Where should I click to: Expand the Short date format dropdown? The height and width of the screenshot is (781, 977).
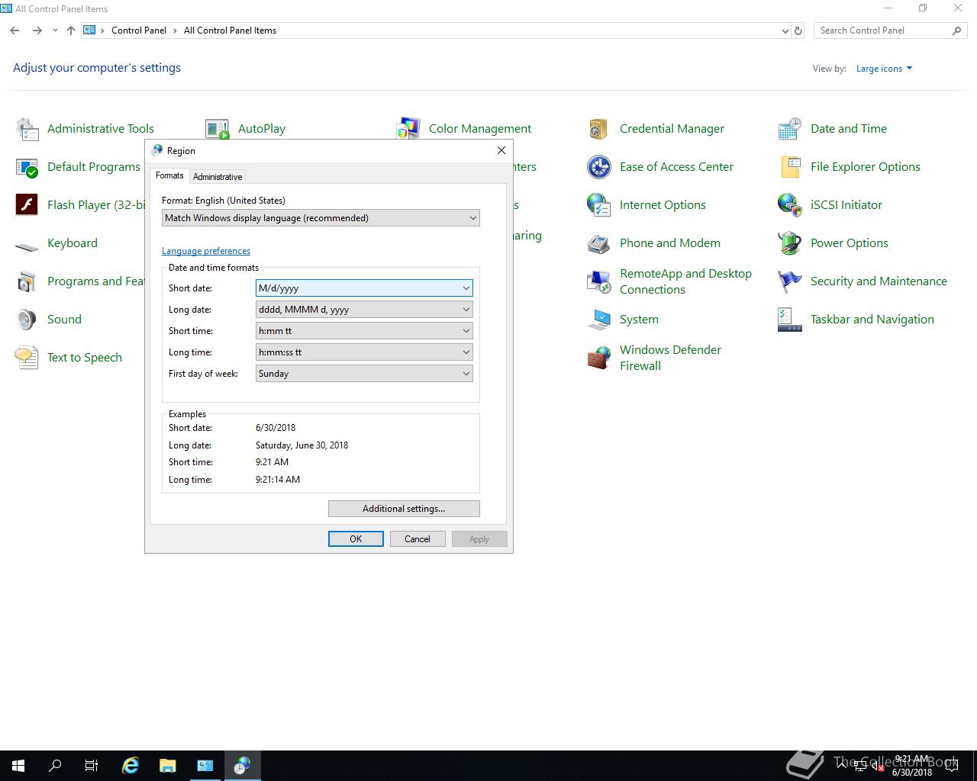click(364, 288)
